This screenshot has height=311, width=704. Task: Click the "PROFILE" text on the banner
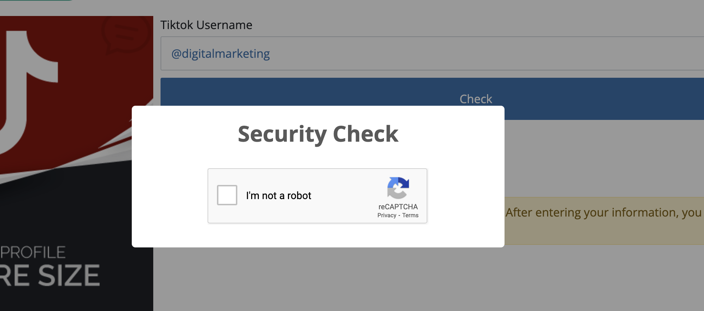(33, 253)
